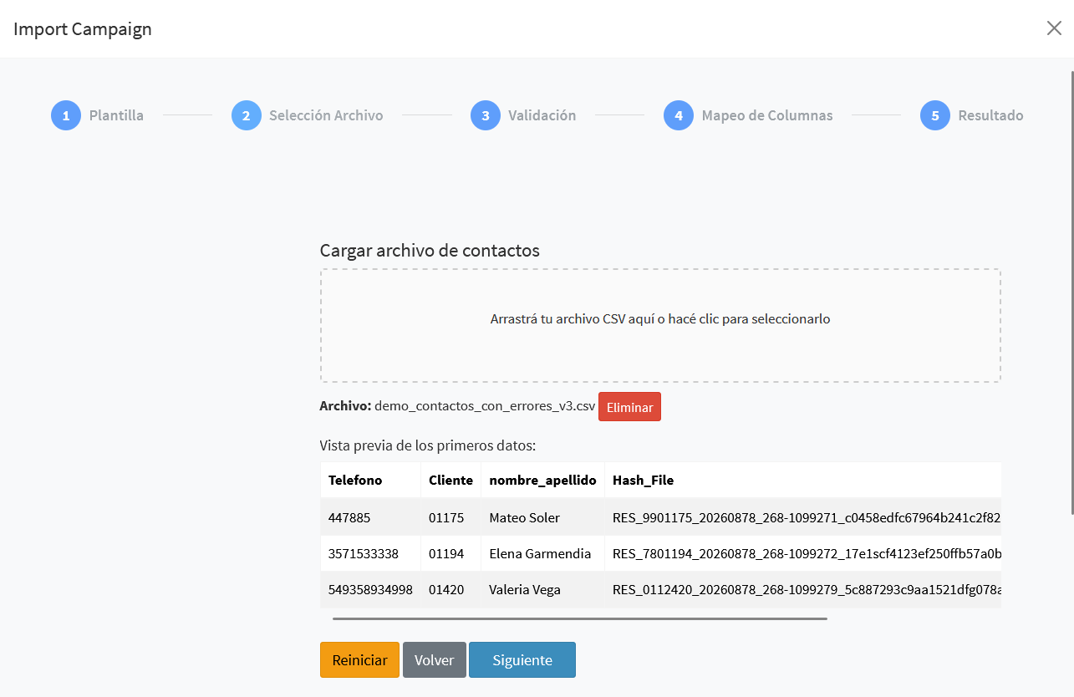Image resolution: width=1074 pixels, height=697 pixels.
Task: Select name cell Elena Garmendia
Action: tap(542, 553)
